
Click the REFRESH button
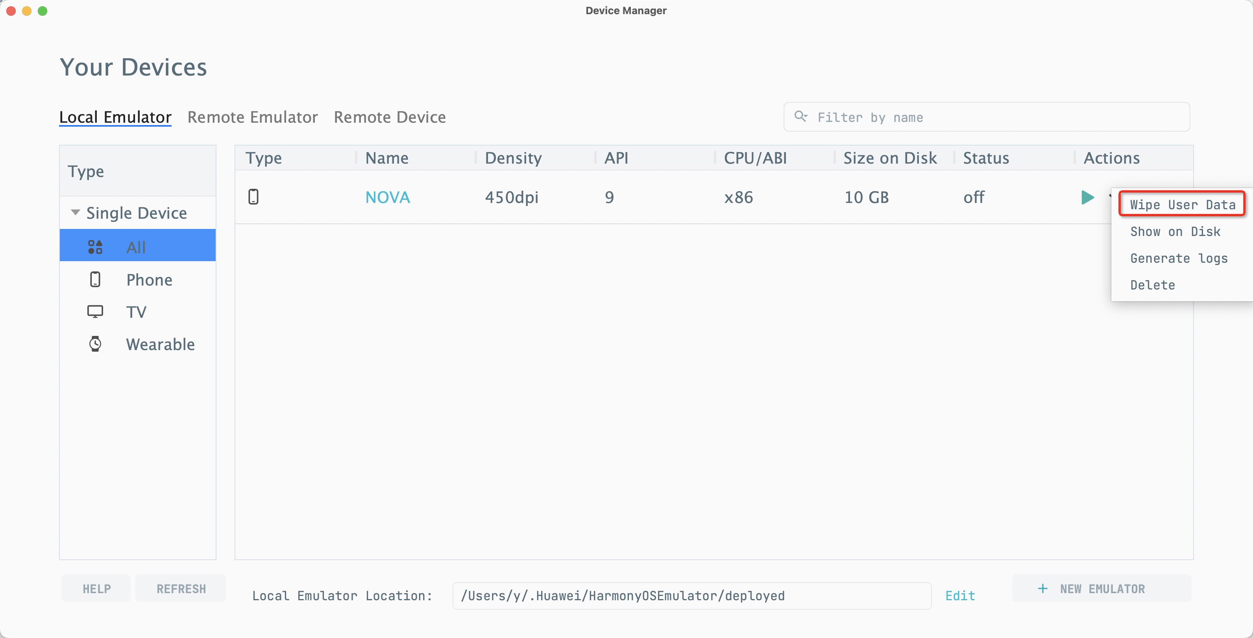click(x=181, y=588)
